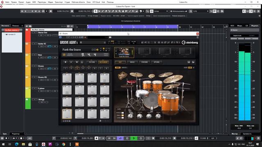Open the Groove Agent EDIT page
The width and height of the screenshot is (262, 147).
[x=120, y=62]
